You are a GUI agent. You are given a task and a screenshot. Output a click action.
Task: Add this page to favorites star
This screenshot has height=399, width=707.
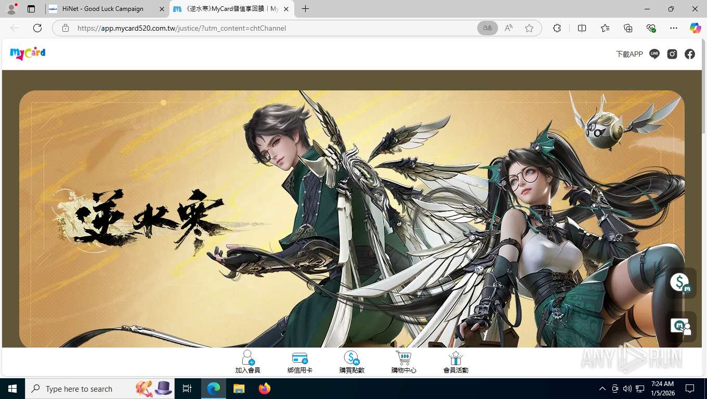[529, 28]
